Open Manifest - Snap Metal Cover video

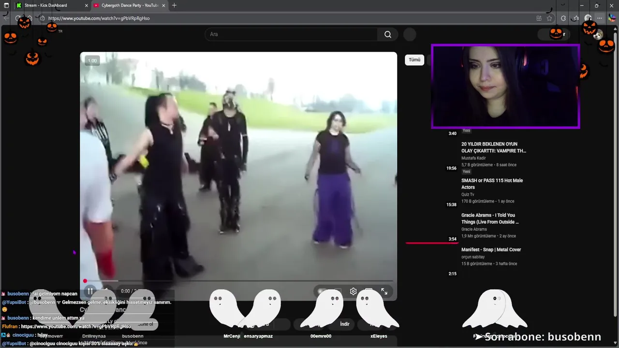pyautogui.click(x=491, y=249)
